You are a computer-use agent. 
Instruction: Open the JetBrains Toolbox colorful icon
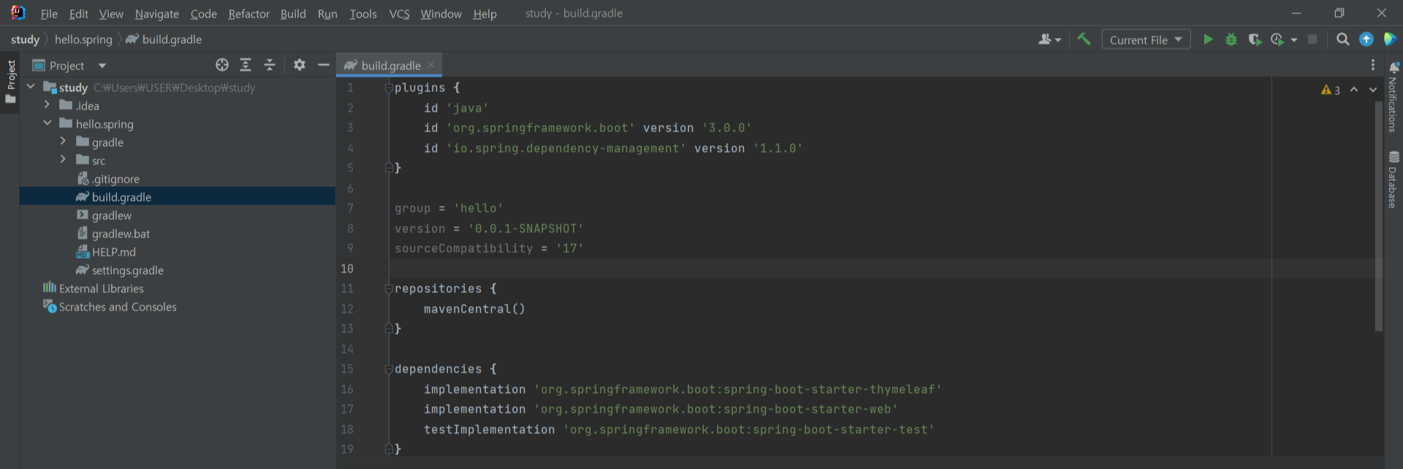(1390, 39)
